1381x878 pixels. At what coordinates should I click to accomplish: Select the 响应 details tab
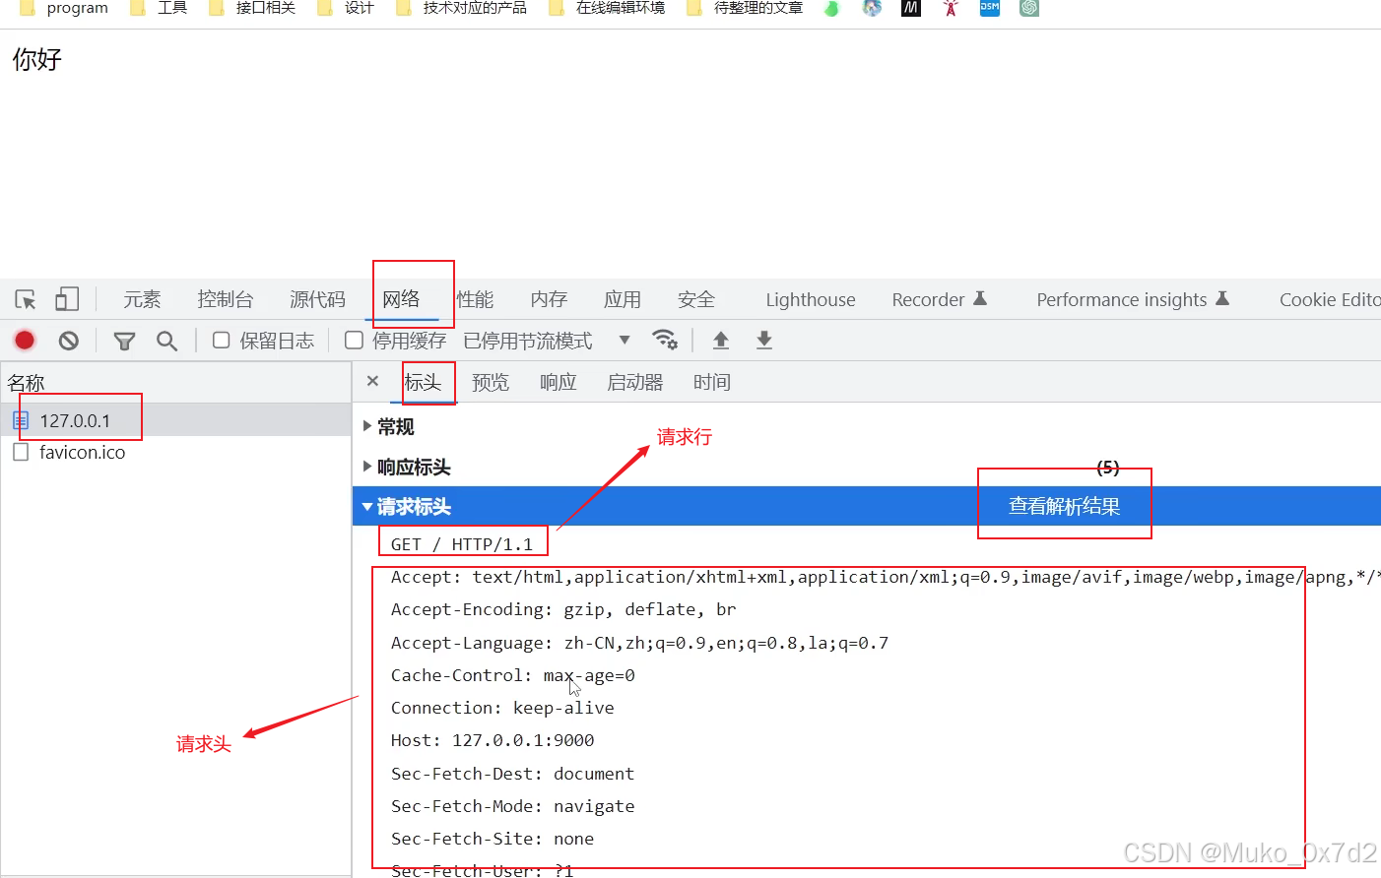[559, 382]
